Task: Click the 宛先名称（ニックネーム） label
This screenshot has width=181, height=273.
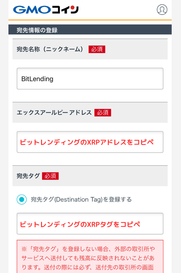Action: 50,49
